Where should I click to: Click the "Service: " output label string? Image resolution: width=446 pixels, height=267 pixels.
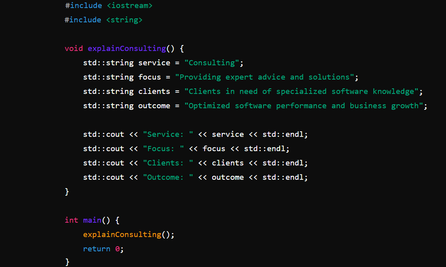(x=168, y=134)
